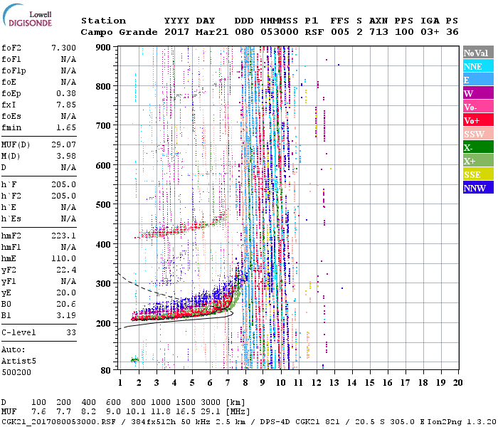498x427 pixels.
Task: Click the B0 value 20.6
Action: (x=66, y=304)
